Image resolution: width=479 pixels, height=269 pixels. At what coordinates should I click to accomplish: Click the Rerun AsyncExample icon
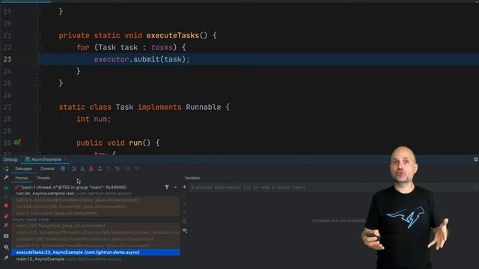[6, 169]
